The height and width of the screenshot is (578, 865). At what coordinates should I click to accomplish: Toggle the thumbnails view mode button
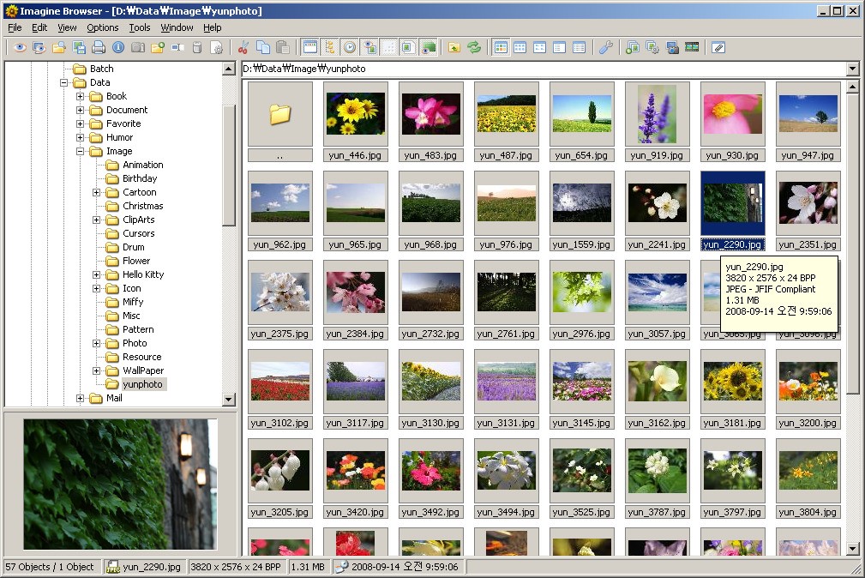coord(501,48)
